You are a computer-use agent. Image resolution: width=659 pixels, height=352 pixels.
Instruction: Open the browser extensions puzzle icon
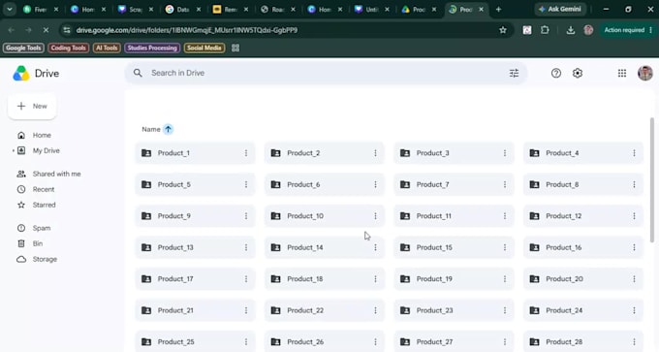(545, 30)
